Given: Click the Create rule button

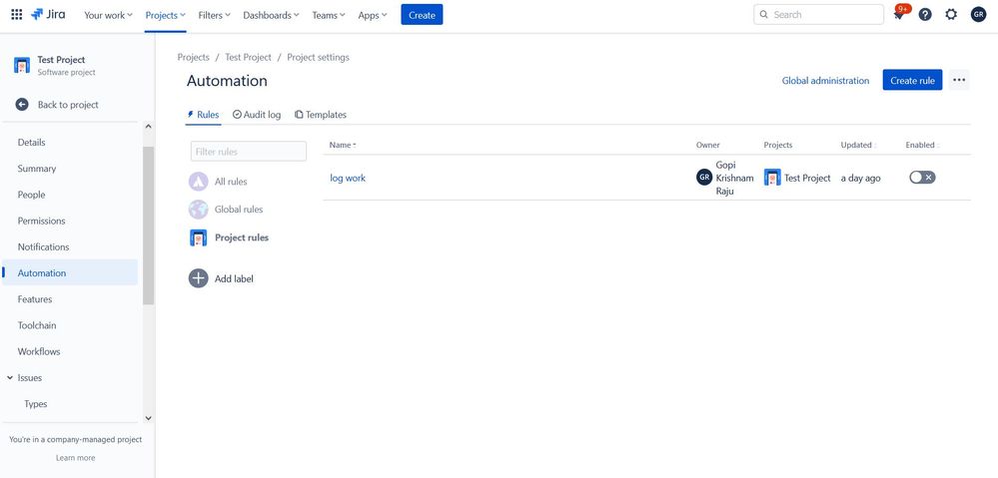Looking at the screenshot, I should [912, 80].
